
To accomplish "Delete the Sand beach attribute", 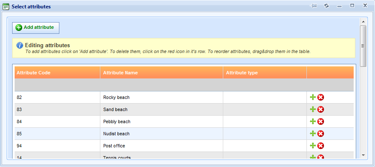I will coord(321,109).
